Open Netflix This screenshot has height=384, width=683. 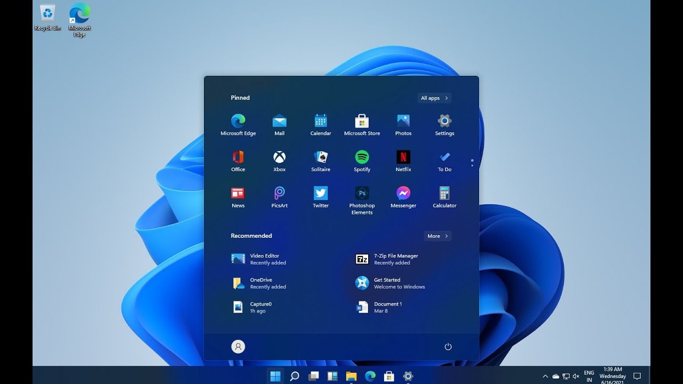(403, 161)
